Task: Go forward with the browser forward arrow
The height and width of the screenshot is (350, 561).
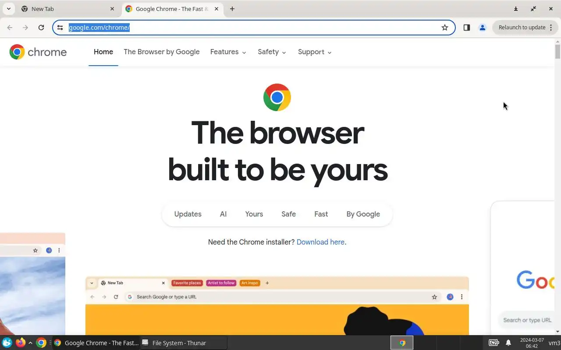Action: [25, 28]
